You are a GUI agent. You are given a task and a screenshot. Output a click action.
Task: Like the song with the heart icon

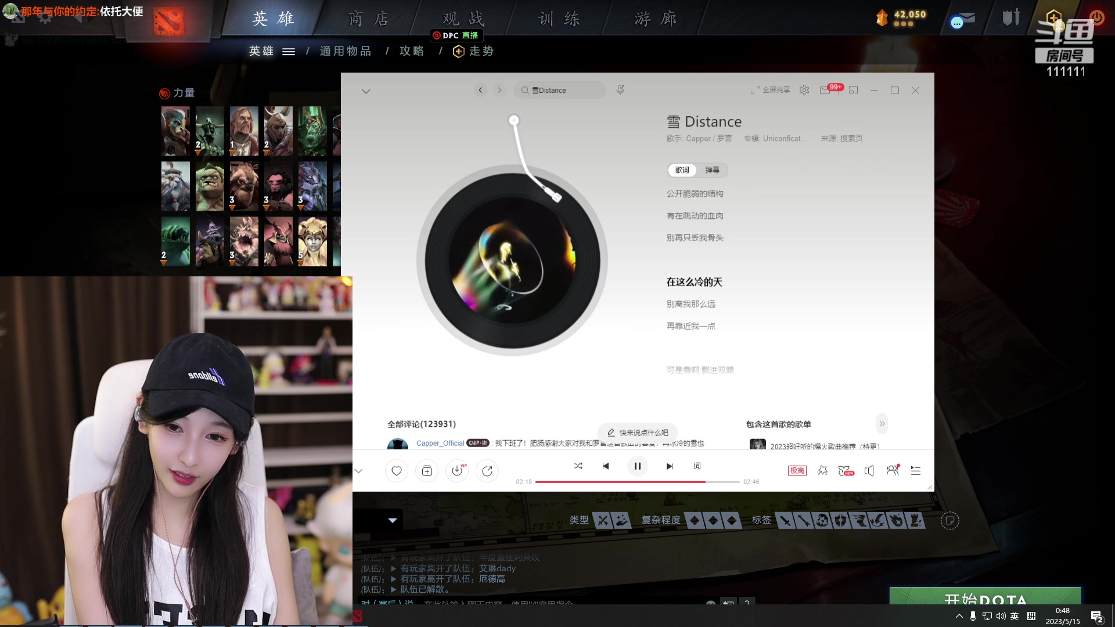pyautogui.click(x=397, y=470)
